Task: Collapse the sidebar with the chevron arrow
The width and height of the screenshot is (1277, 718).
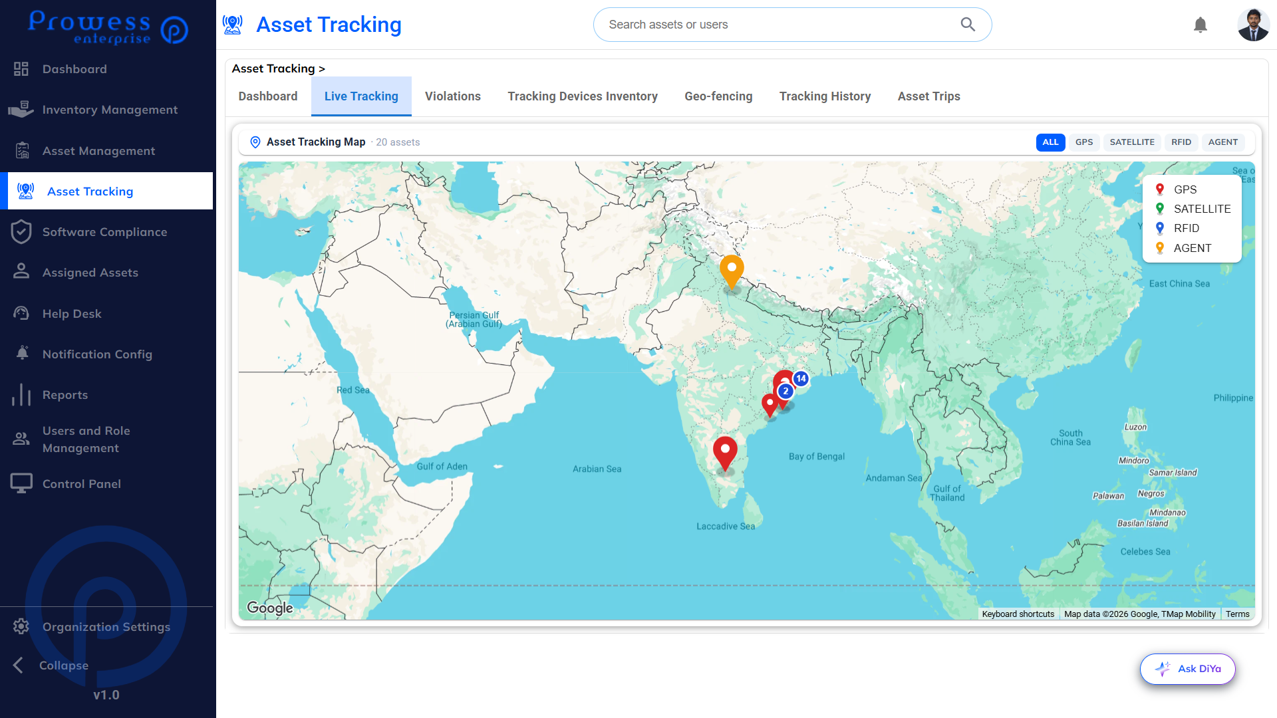Action: pos(19,665)
